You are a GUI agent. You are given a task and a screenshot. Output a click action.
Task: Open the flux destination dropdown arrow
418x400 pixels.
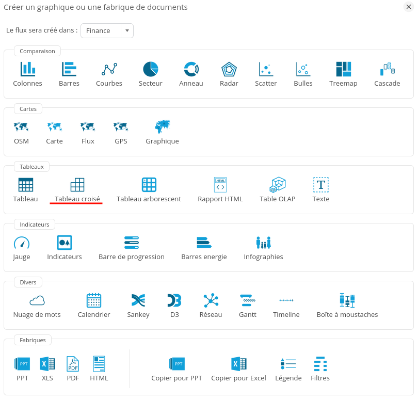coord(127,31)
